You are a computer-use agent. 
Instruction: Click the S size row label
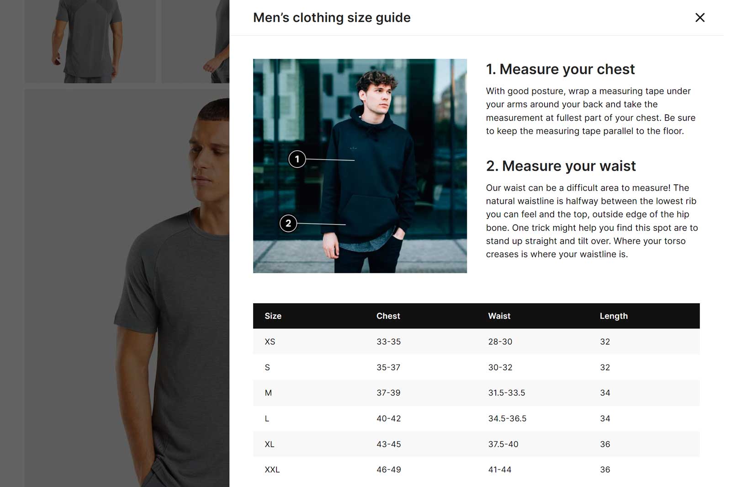pos(267,367)
